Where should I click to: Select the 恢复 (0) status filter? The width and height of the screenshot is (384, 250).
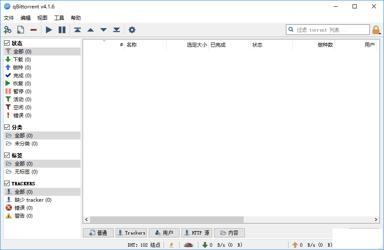click(x=42, y=84)
